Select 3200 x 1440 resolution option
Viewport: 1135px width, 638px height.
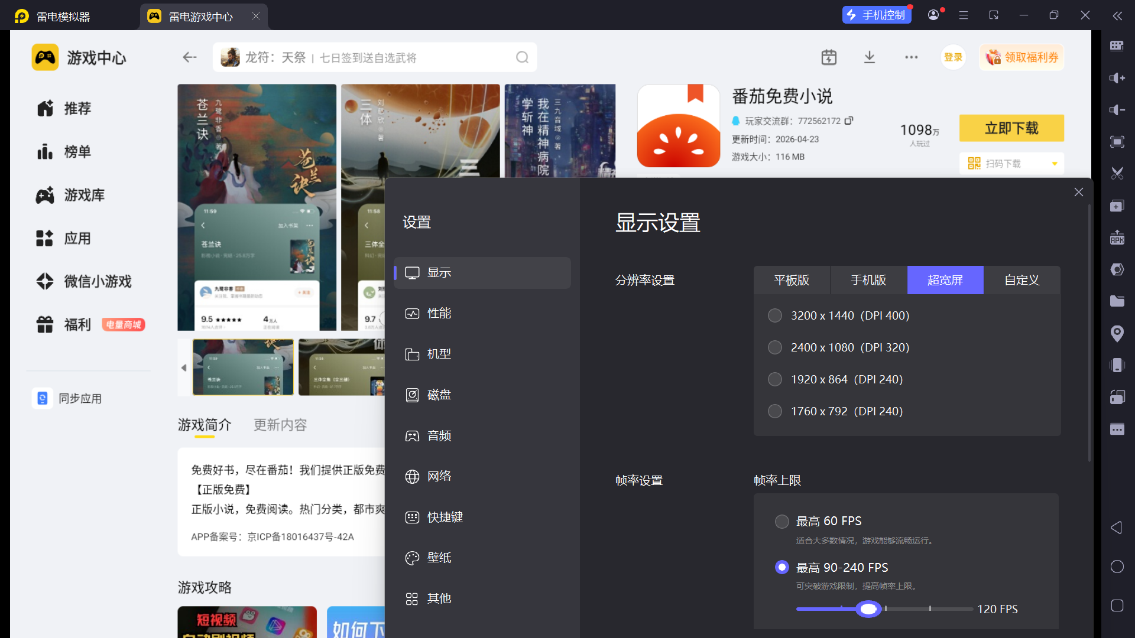[x=774, y=315]
